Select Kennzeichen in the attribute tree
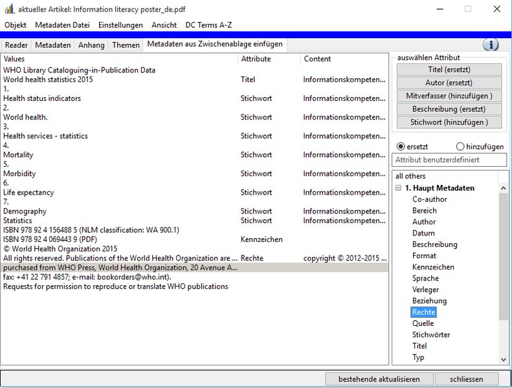 click(x=433, y=267)
